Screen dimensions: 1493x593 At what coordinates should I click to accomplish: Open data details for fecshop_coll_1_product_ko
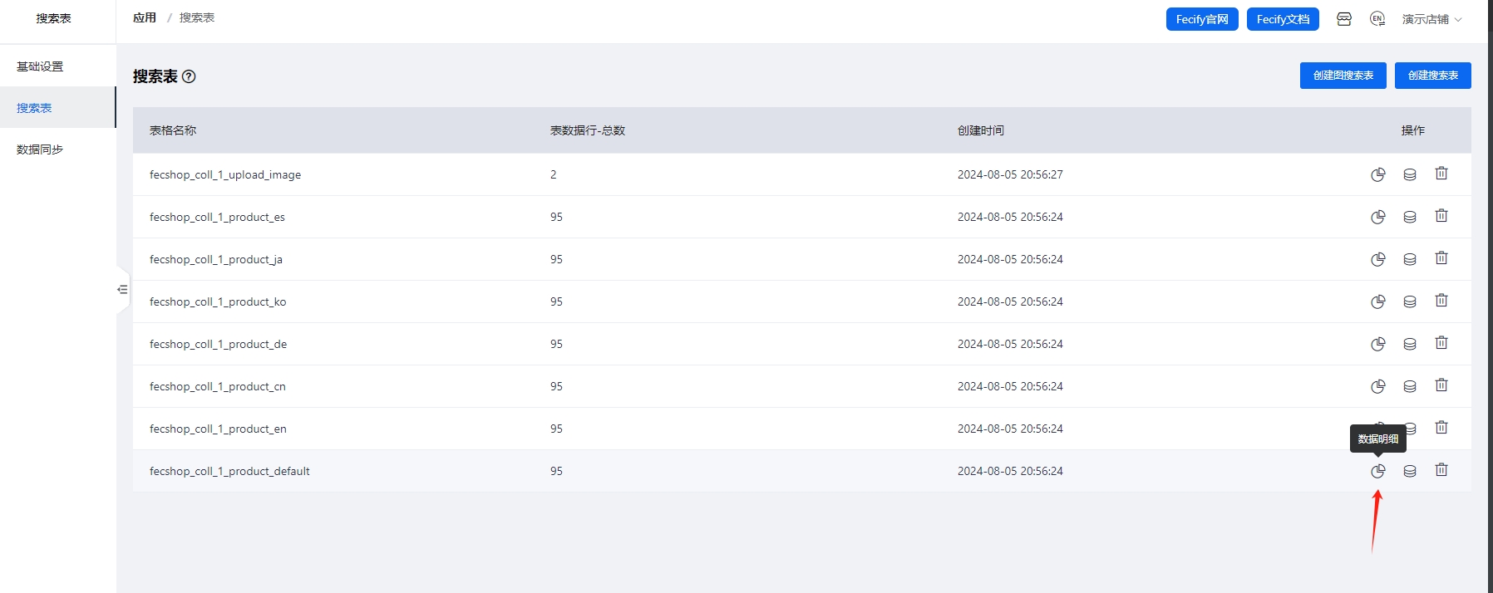1378,301
